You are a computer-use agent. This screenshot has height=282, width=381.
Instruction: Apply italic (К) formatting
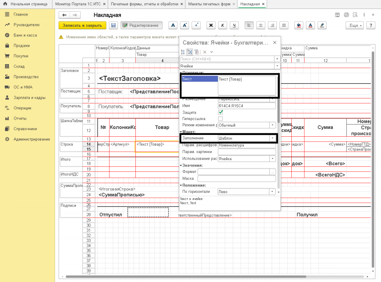[222, 25]
